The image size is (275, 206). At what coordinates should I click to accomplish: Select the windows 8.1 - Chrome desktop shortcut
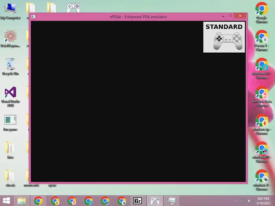click(x=262, y=68)
